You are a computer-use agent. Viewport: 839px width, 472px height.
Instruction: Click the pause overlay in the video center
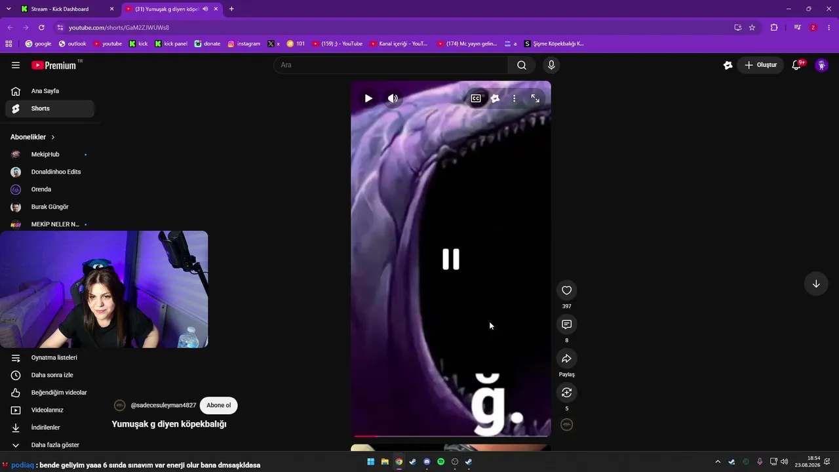coord(451,259)
